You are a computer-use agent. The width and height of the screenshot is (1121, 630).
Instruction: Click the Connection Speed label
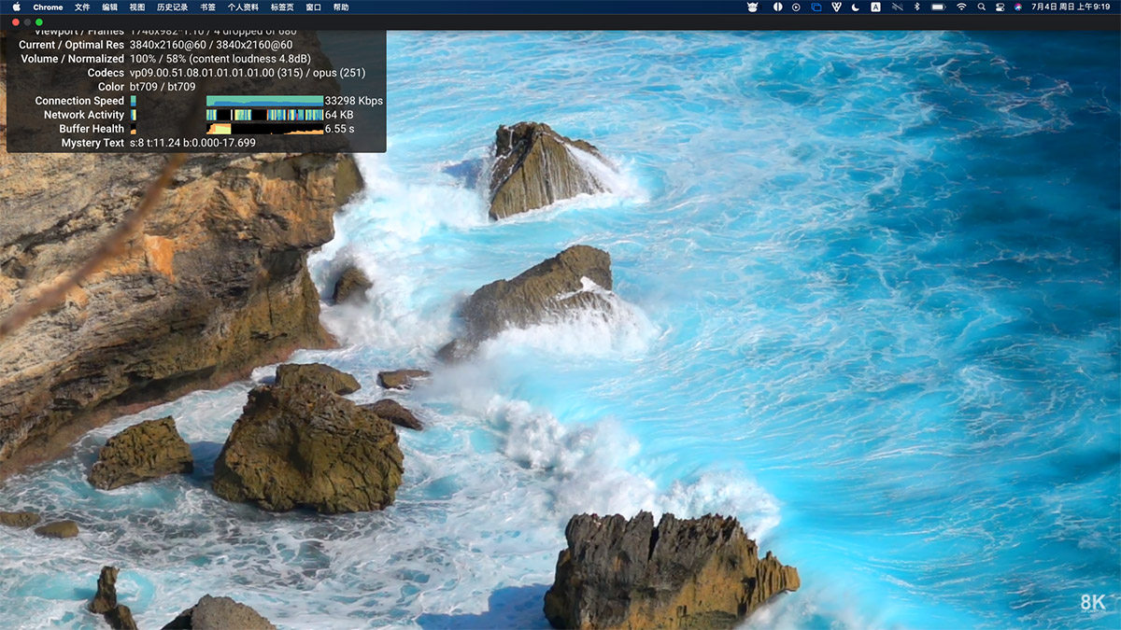coord(79,101)
